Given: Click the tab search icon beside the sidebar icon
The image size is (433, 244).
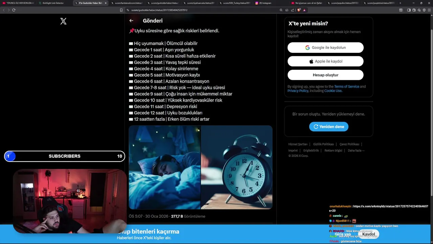Looking at the screenshot, I should (x=401, y=10).
